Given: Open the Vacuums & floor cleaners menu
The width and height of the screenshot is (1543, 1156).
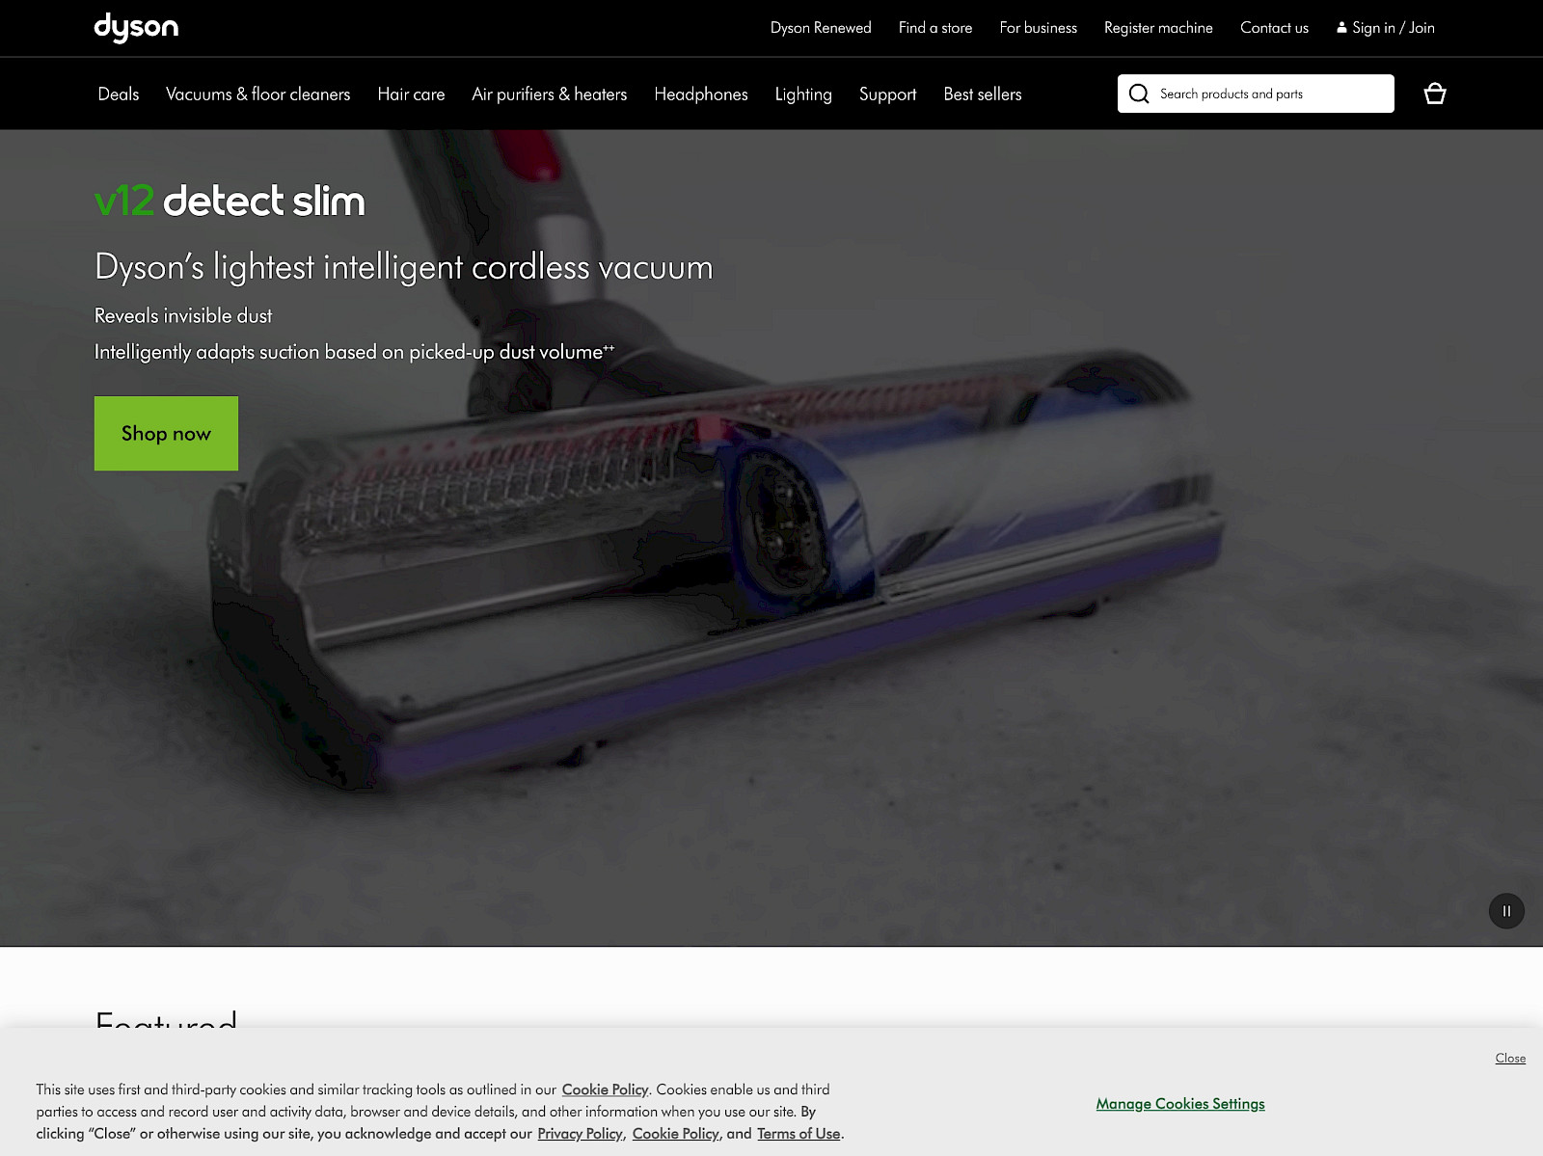Looking at the screenshot, I should tap(258, 94).
